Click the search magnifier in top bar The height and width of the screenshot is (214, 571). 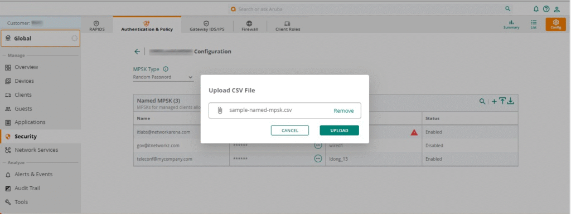pos(507,9)
